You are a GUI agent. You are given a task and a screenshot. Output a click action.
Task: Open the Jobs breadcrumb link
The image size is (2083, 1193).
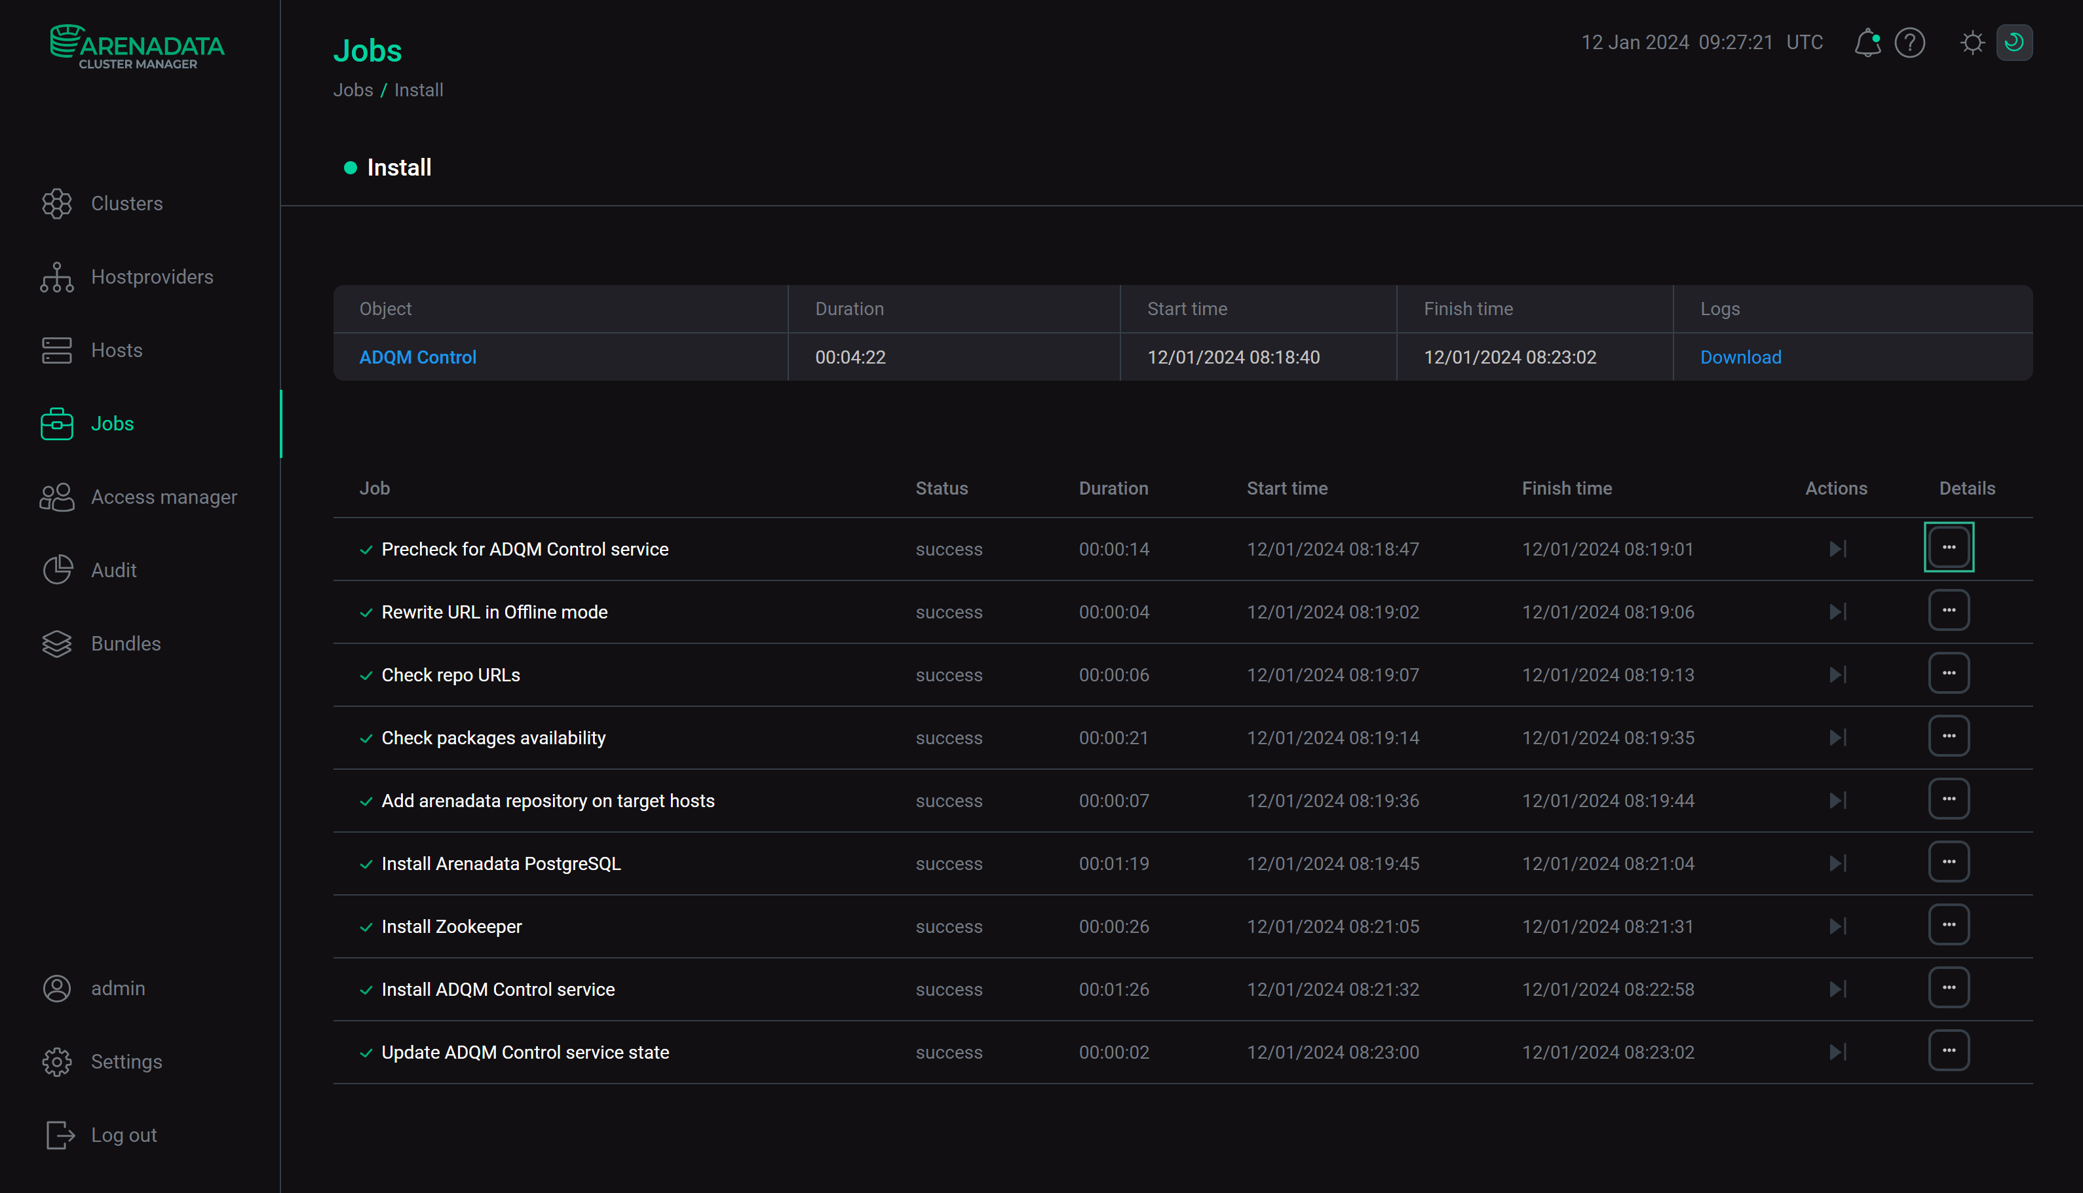[x=353, y=90]
